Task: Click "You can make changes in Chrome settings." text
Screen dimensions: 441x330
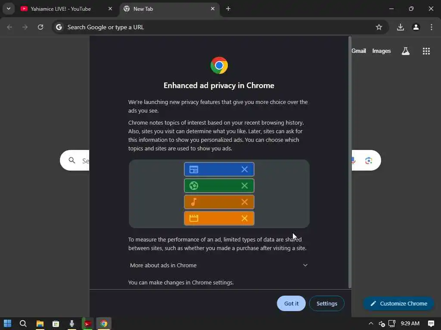Action: point(181,282)
